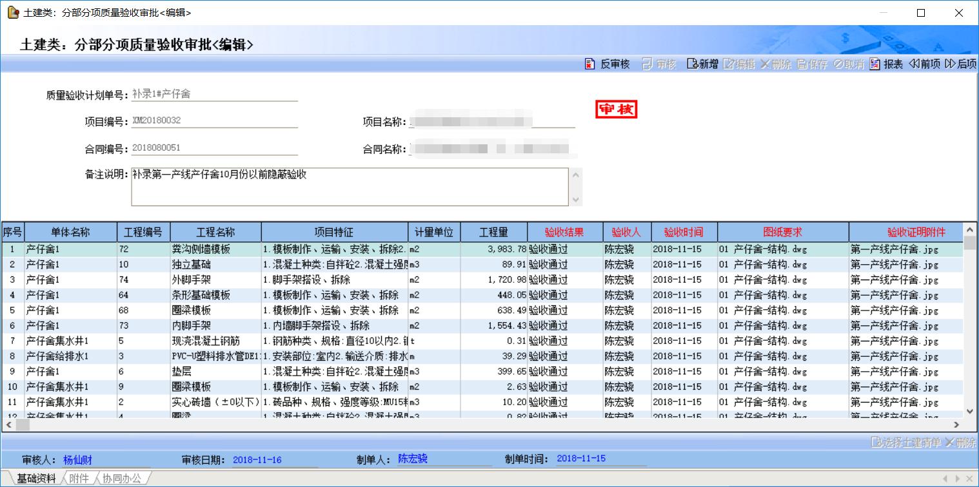Click the 工程量 column header

(493, 233)
